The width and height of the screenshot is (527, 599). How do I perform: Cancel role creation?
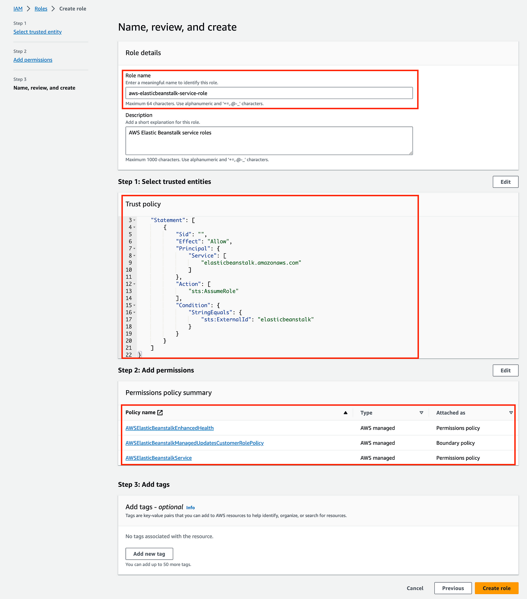point(415,588)
